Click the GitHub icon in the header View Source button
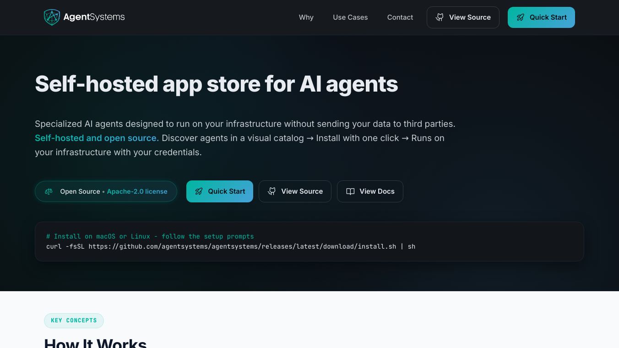The width and height of the screenshot is (619, 348). [440, 17]
